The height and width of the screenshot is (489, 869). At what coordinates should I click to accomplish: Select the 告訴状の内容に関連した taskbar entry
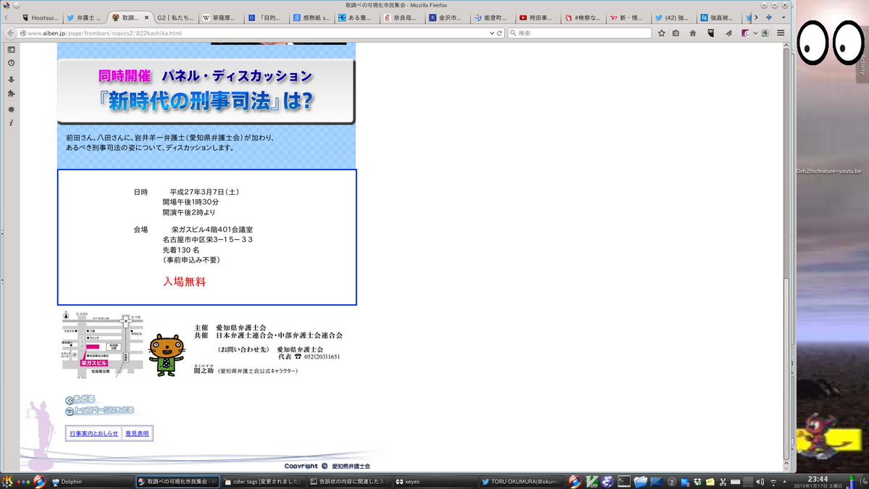[x=350, y=481]
